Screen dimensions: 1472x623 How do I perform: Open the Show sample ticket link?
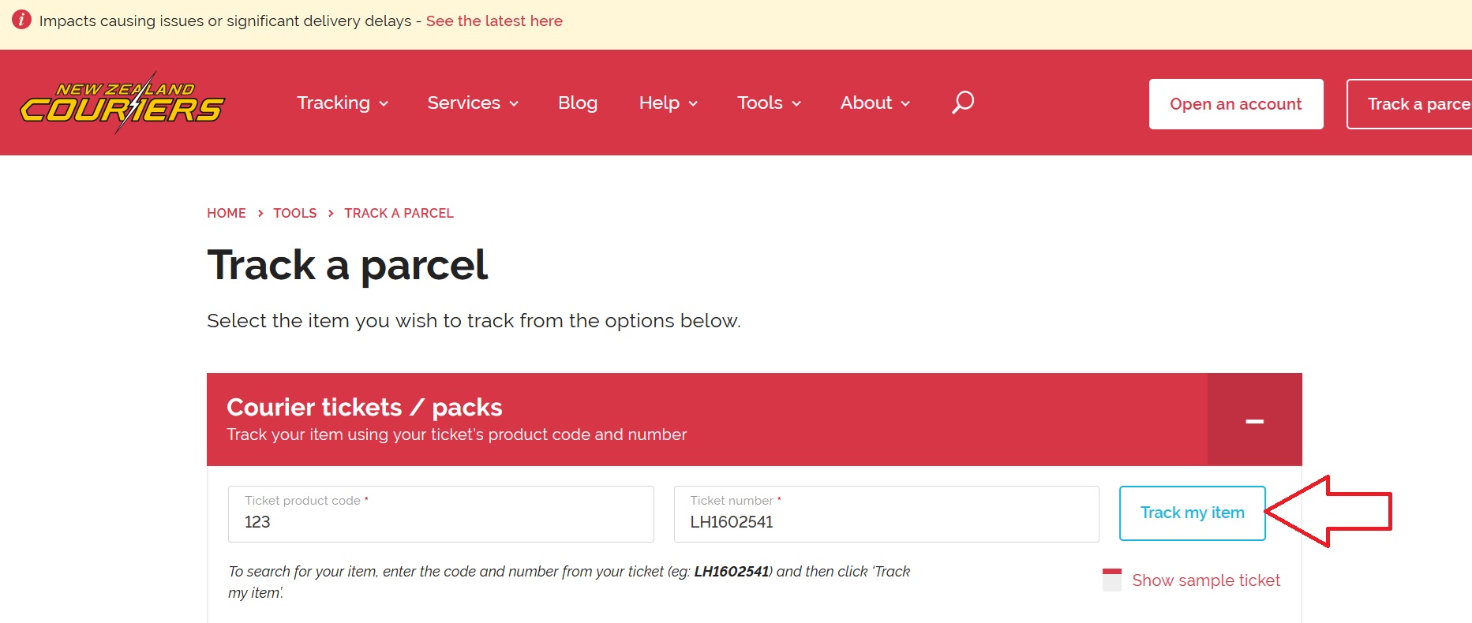(x=1205, y=580)
